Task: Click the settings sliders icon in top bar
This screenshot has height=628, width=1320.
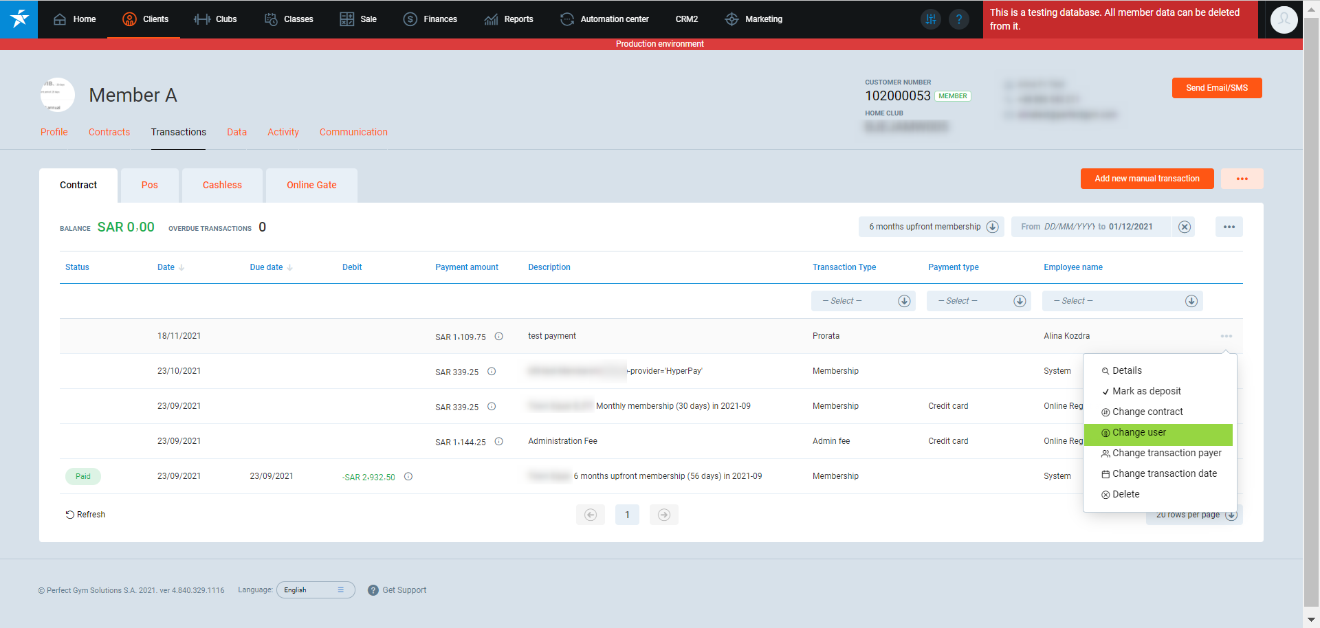Action: point(930,19)
